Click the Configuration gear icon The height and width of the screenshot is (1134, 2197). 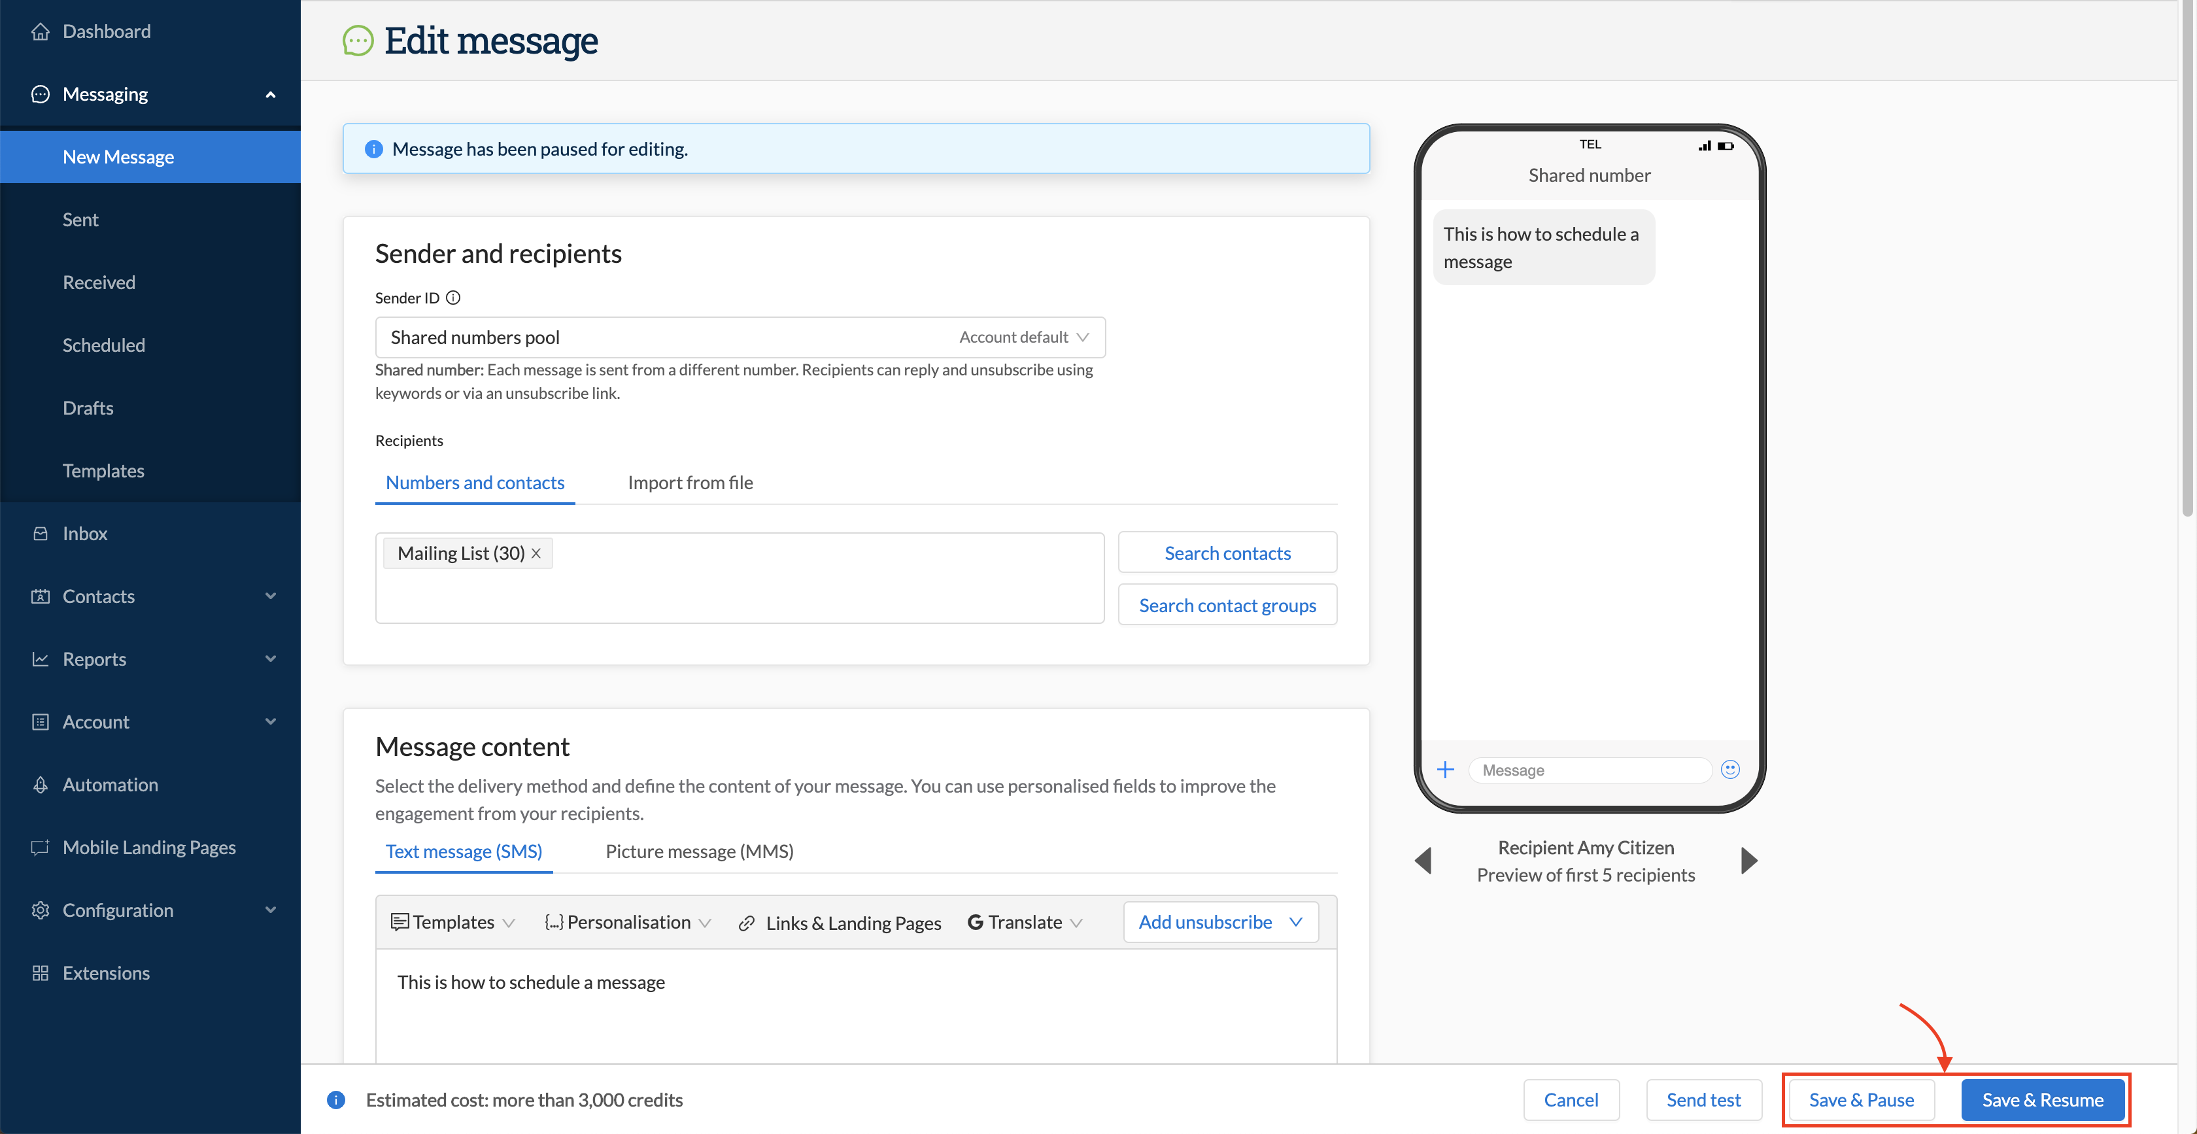[x=40, y=910]
